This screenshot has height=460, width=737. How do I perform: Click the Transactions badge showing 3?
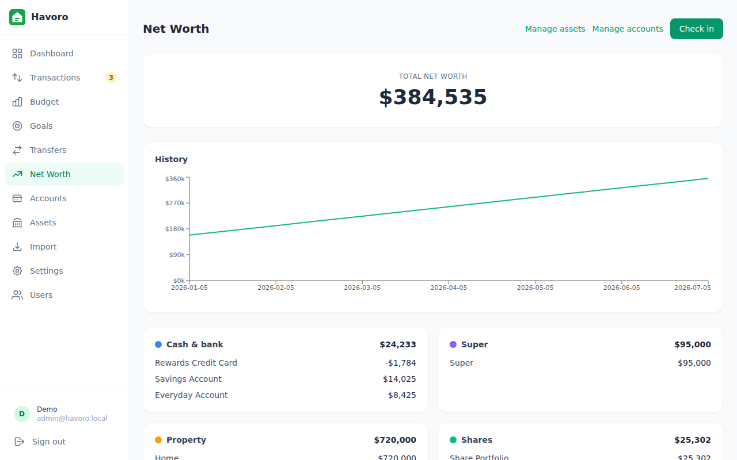[111, 78]
